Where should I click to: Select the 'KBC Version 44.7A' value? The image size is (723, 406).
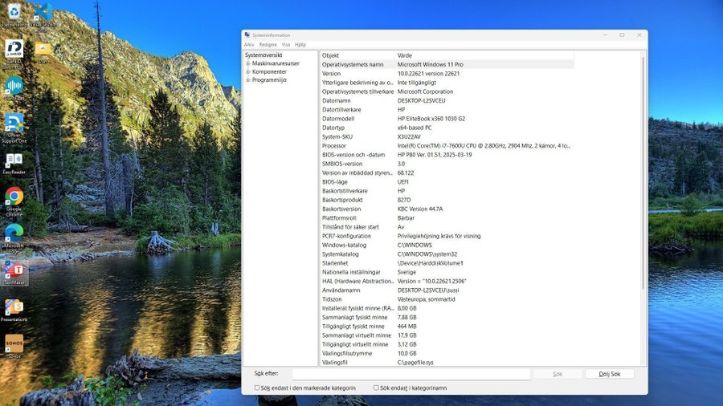(x=420, y=209)
